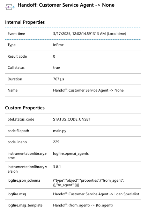Select the Name property value text
The height and width of the screenshot is (210, 141).
pos(88,90)
